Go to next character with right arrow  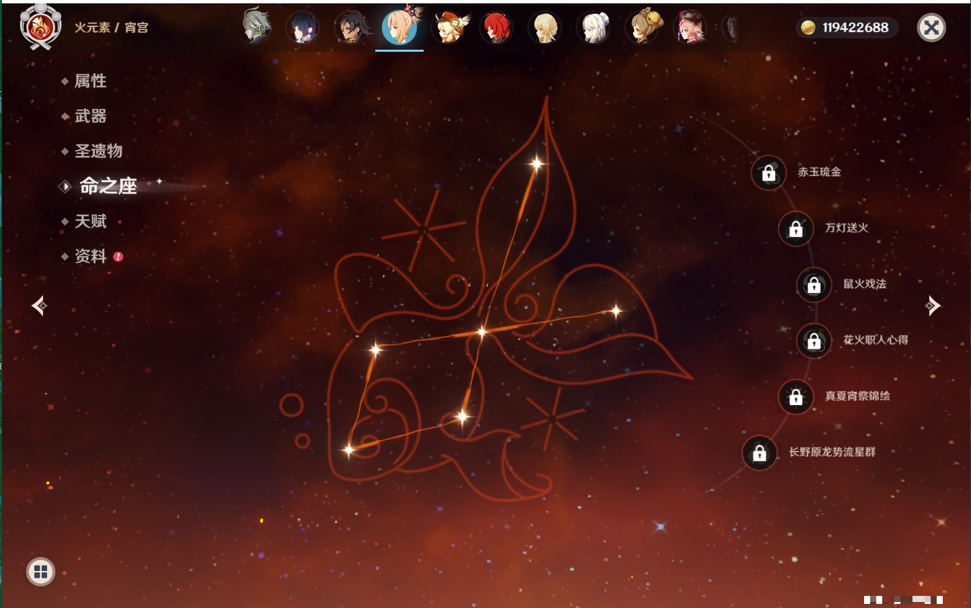(933, 306)
